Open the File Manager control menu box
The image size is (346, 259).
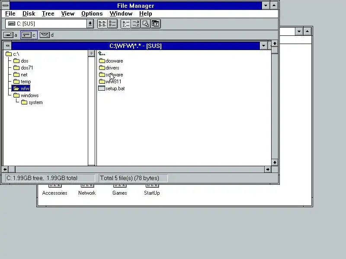[6, 5]
